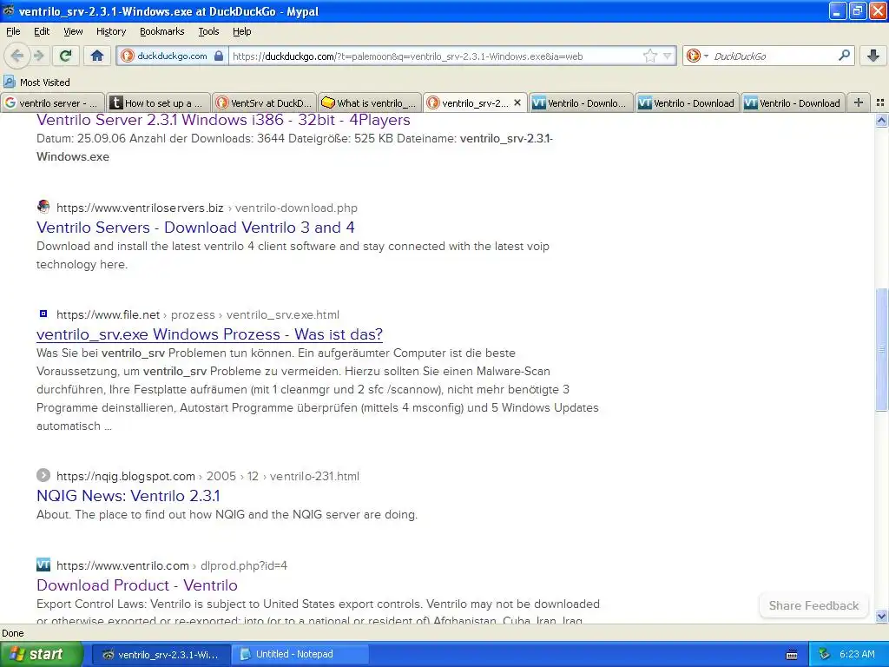
Task: Go to Home page icon
Action: coord(97,56)
